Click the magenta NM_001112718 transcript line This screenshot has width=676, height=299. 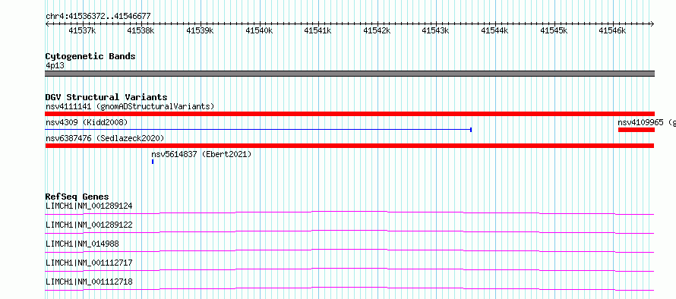click(349, 288)
